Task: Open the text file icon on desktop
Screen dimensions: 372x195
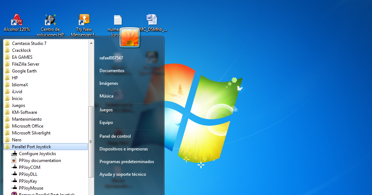Action: click(118, 20)
